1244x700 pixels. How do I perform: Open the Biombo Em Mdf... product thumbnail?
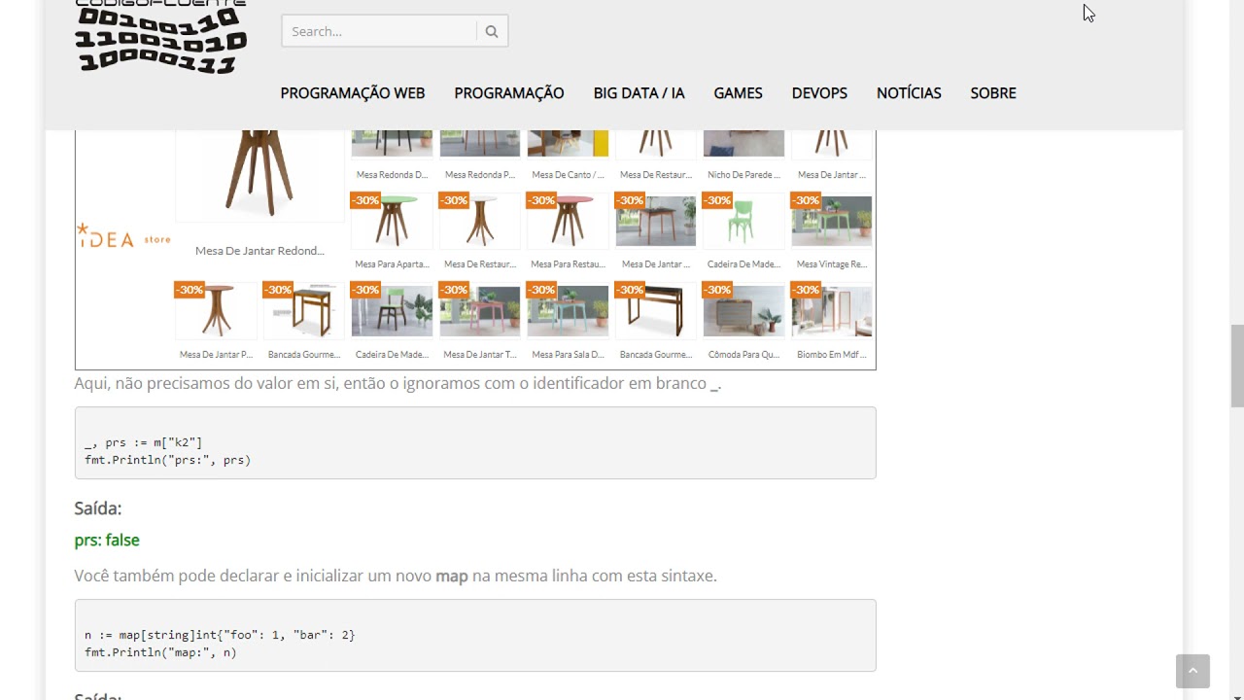click(x=831, y=310)
